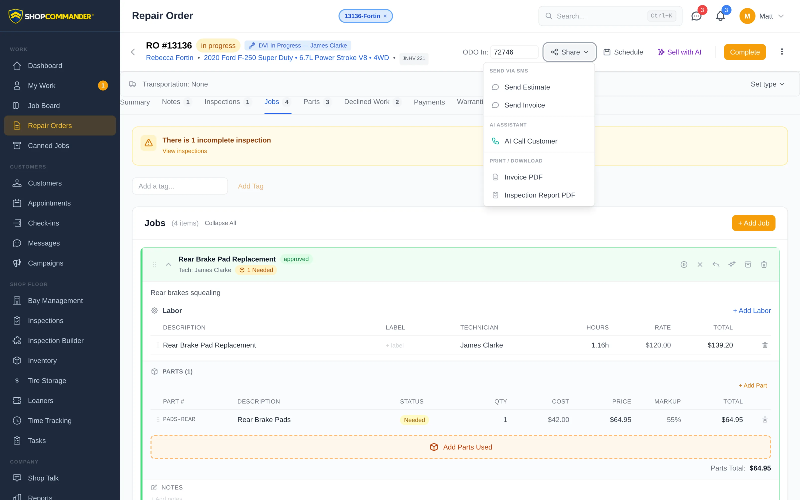
Task: Open the View inspections link
Action: click(184, 151)
